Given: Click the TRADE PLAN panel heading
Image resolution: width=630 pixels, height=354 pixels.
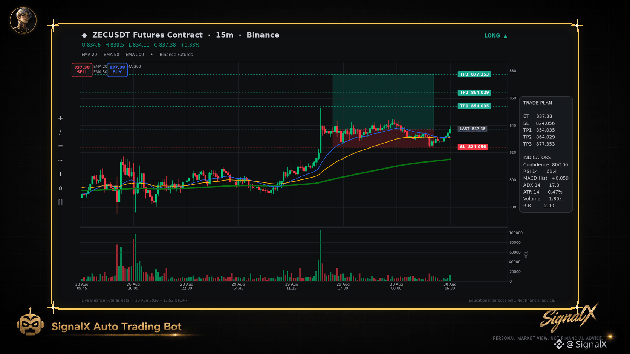Looking at the screenshot, I should click(538, 103).
